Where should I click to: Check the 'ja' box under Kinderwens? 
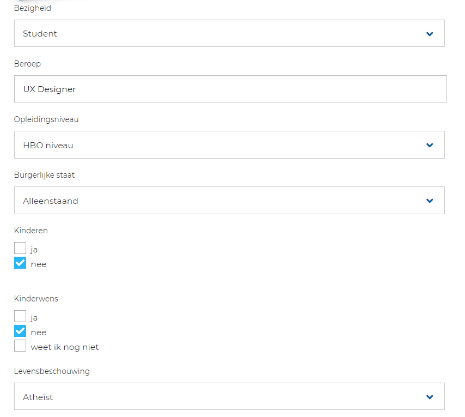click(x=20, y=316)
